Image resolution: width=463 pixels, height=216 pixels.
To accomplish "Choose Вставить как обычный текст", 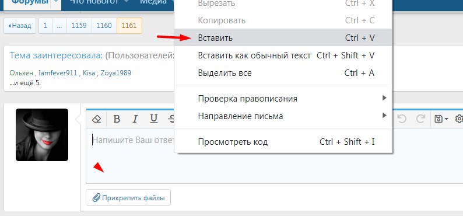I will point(283,55).
